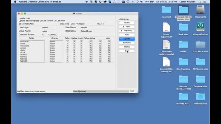
Task: Select the state table row
Action: tap(32, 50)
